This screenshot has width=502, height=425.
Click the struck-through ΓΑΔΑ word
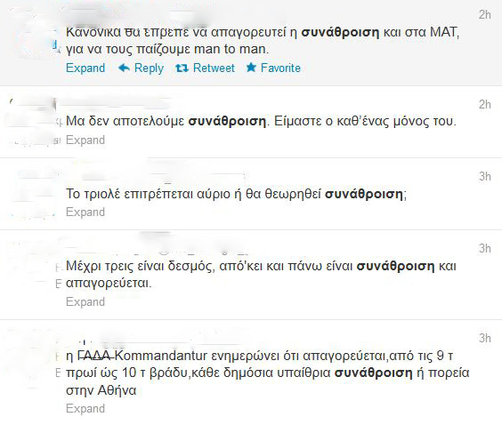coord(95,356)
